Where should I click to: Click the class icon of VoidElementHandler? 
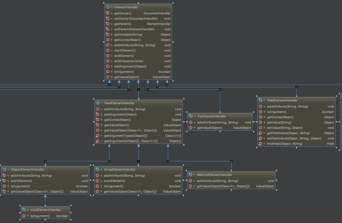pyautogui.click(x=24, y=210)
